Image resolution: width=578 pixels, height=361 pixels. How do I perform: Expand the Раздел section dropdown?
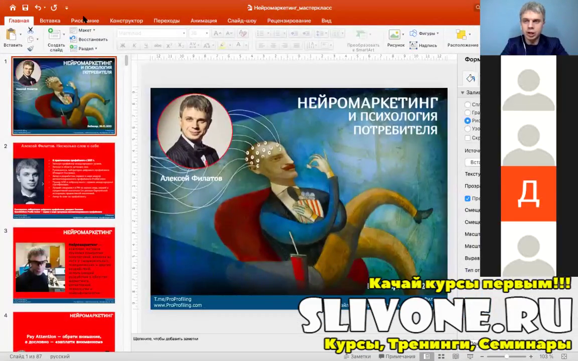(84, 49)
